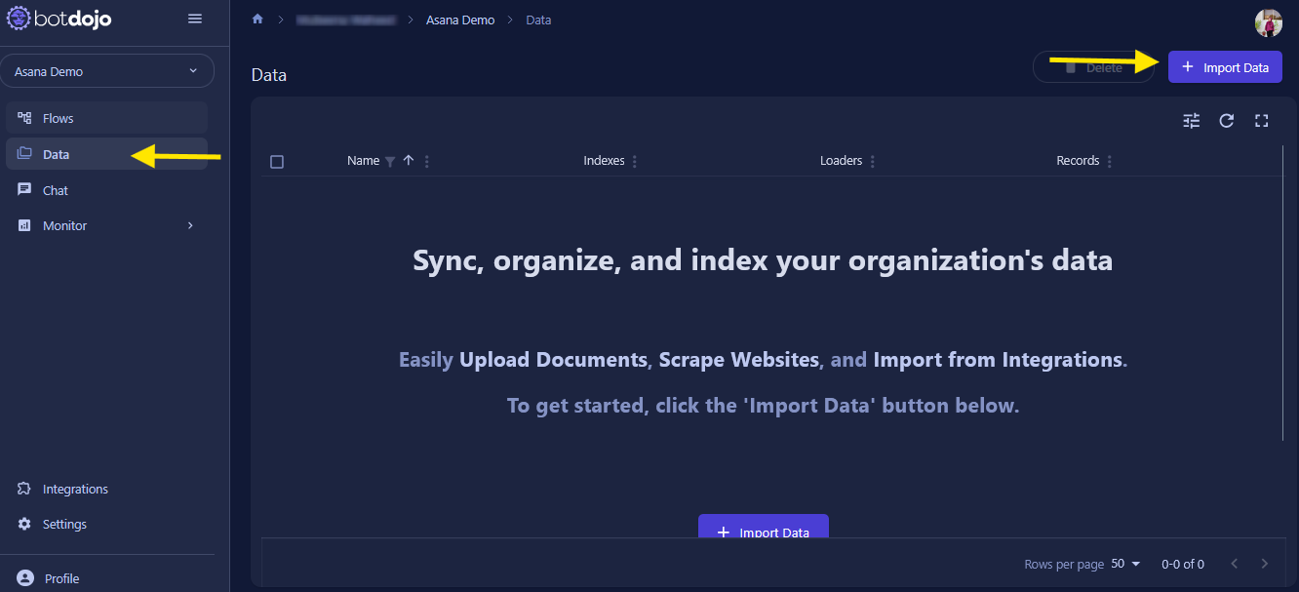Refresh the data table
The image size is (1299, 592).
pos(1227,121)
